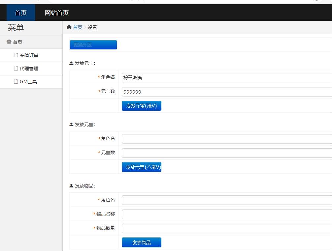Click the user icon by 发放物品 heading

pyautogui.click(x=71, y=186)
